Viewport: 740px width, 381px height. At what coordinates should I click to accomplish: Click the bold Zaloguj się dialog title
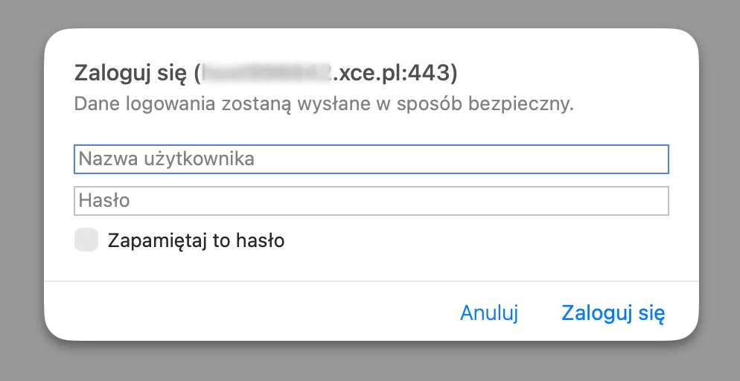pos(130,74)
